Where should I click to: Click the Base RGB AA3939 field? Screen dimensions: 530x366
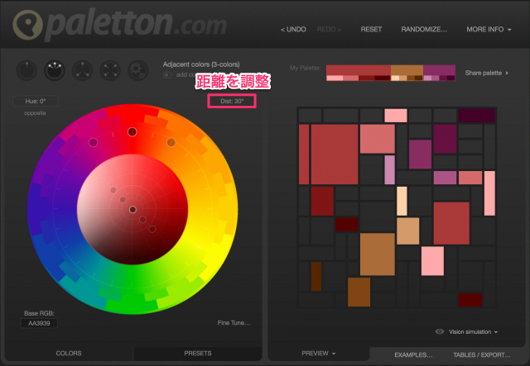(39, 323)
